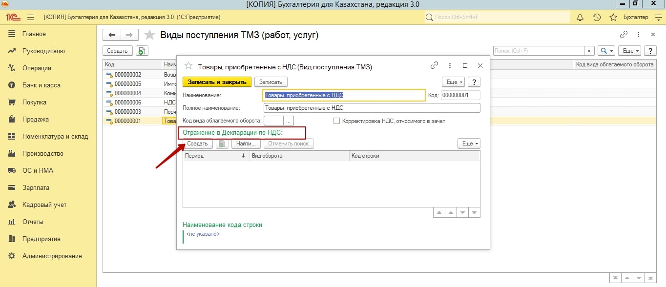Select row with code 000000005

click(x=128, y=84)
